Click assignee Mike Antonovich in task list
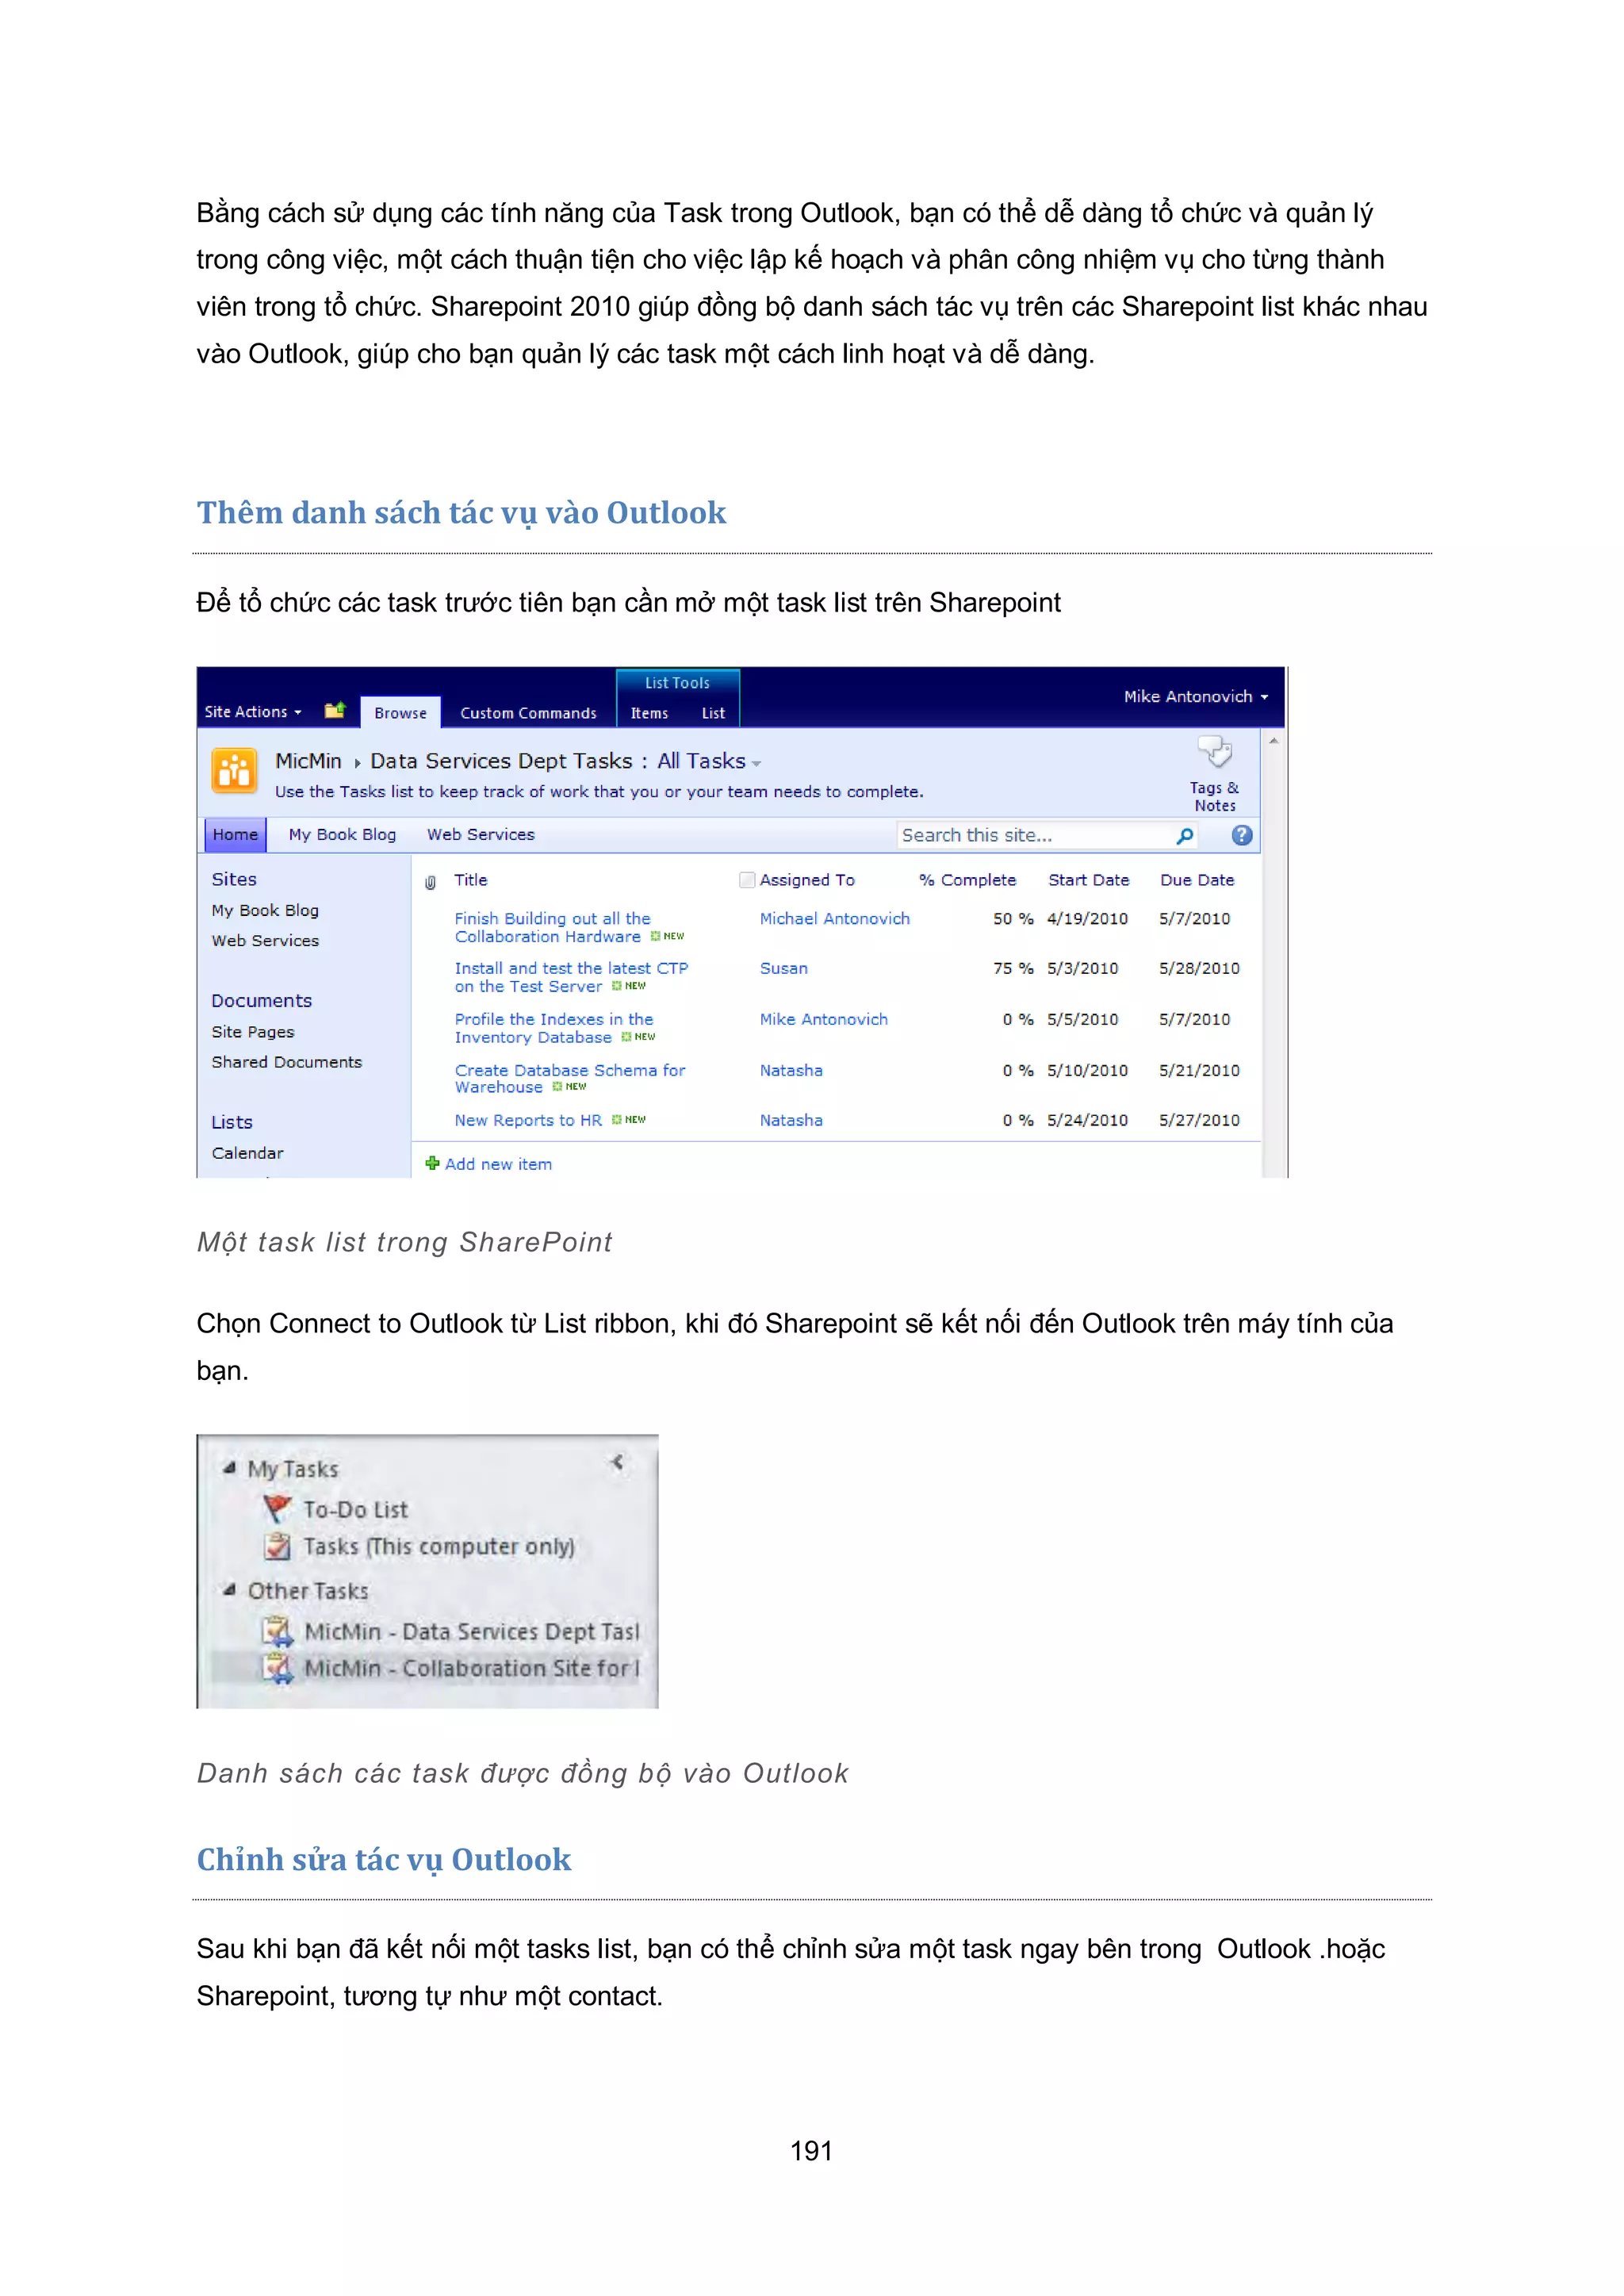This screenshot has height=2296, width=1624. click(x=823, y=1019)
